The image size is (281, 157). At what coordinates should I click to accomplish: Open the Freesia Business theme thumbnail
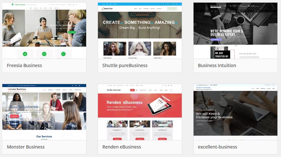[44, 31]
